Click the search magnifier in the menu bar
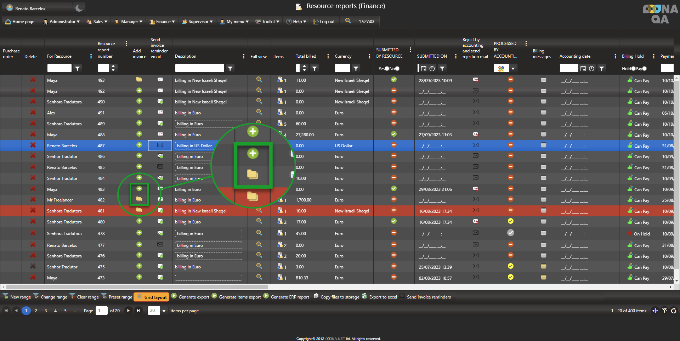This screenshot has width=680, height=341. tap(348, 21)
